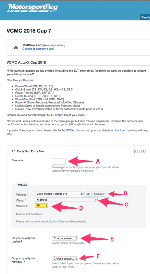Click the Add new vehicle button

pos(99,194)
